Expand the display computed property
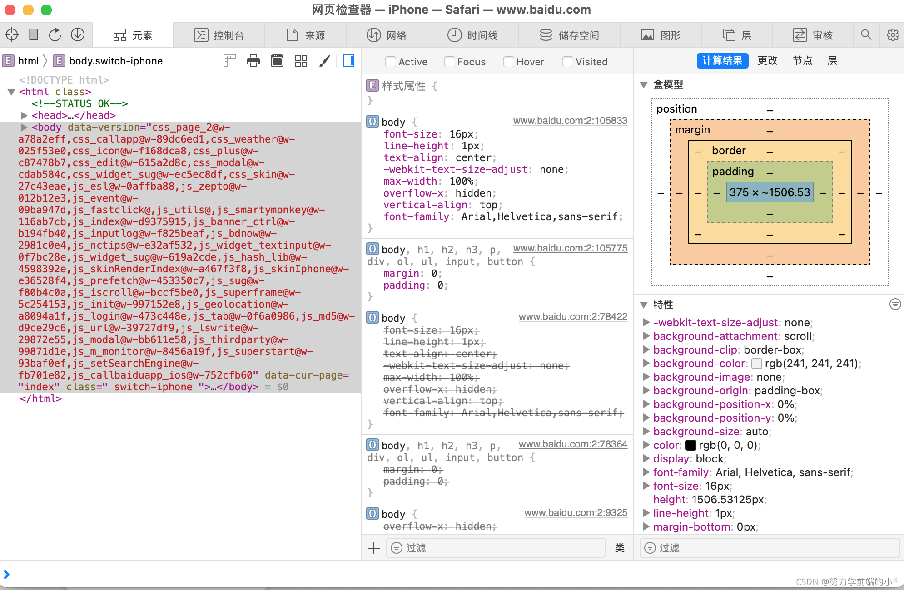 646,459
